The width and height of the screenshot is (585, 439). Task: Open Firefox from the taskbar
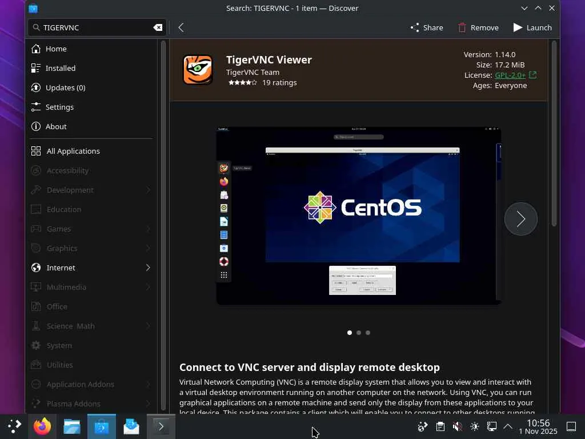tap(42, 426)
